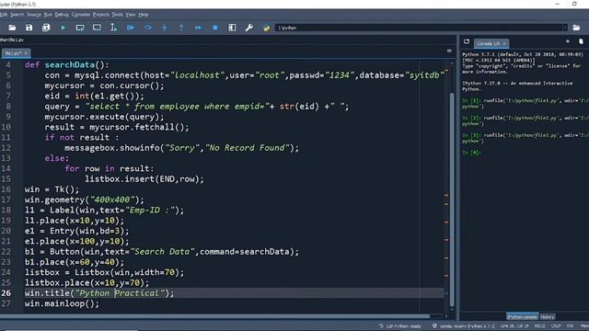Click line number 26 in gutter
This screenshot has width=589, height=331.
pos(6,293)
